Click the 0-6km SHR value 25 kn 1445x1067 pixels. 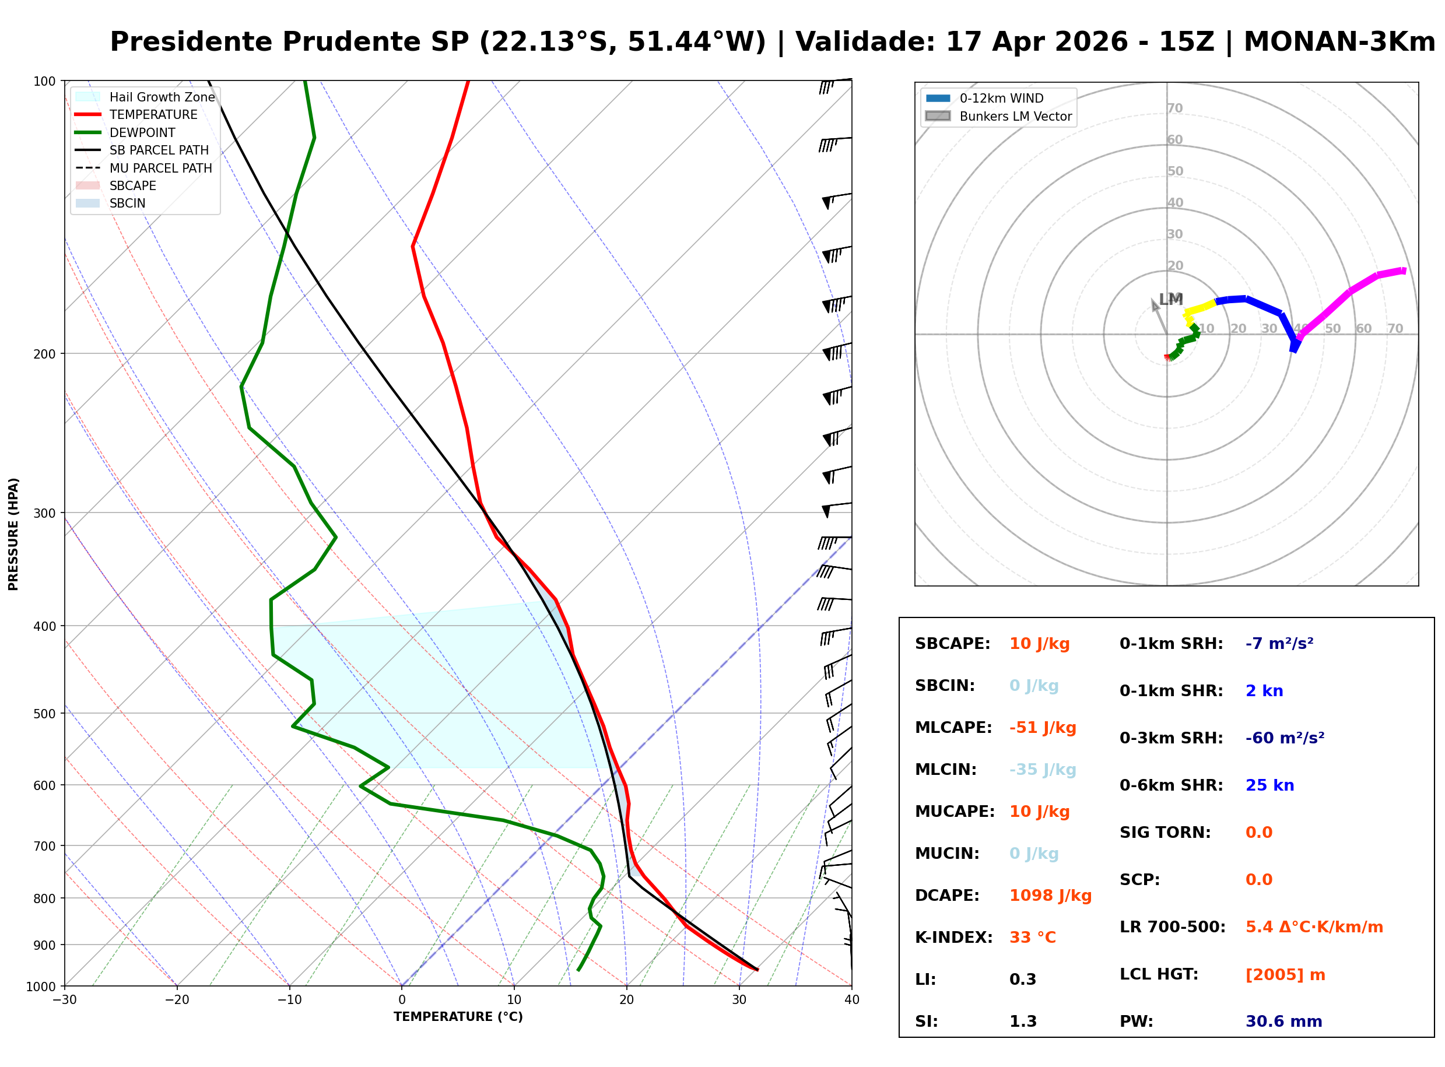1271,786
